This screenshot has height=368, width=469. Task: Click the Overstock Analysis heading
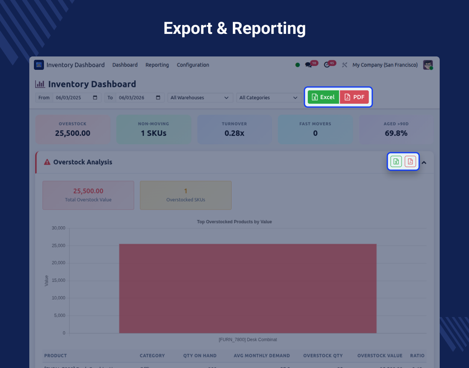83,162
